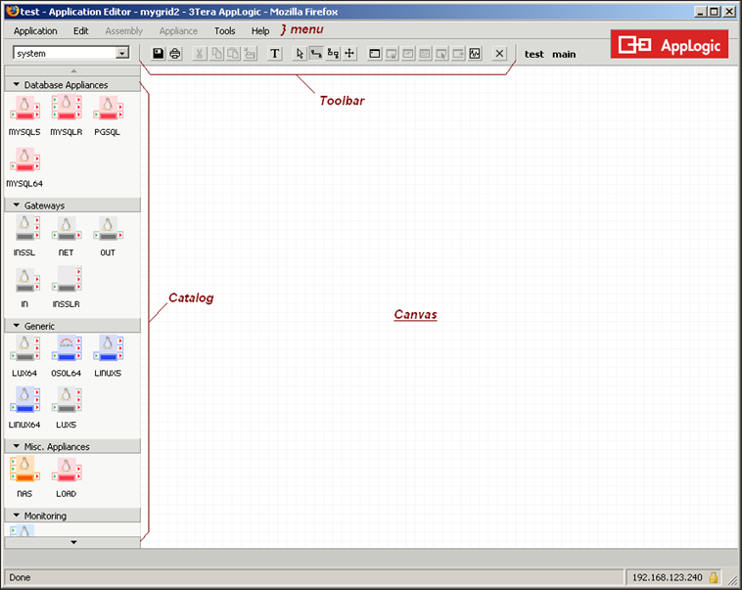The height and width of the screenshot is (590, 742).
Task: Open the Tools menu
Action: click(x=225, y=30)
